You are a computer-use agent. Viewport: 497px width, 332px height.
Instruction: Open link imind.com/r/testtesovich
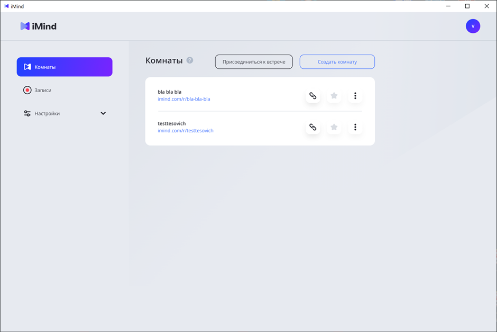(186, 130)
